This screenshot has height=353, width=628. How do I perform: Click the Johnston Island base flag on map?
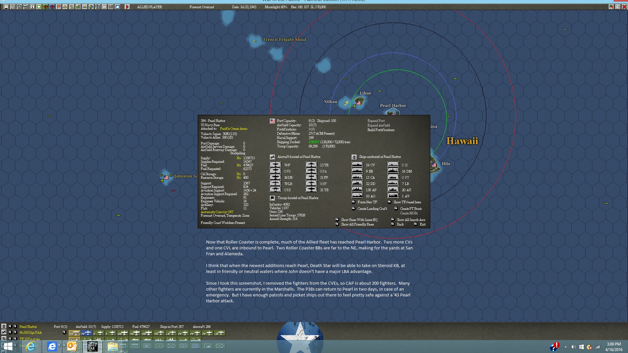coord(166,177)
